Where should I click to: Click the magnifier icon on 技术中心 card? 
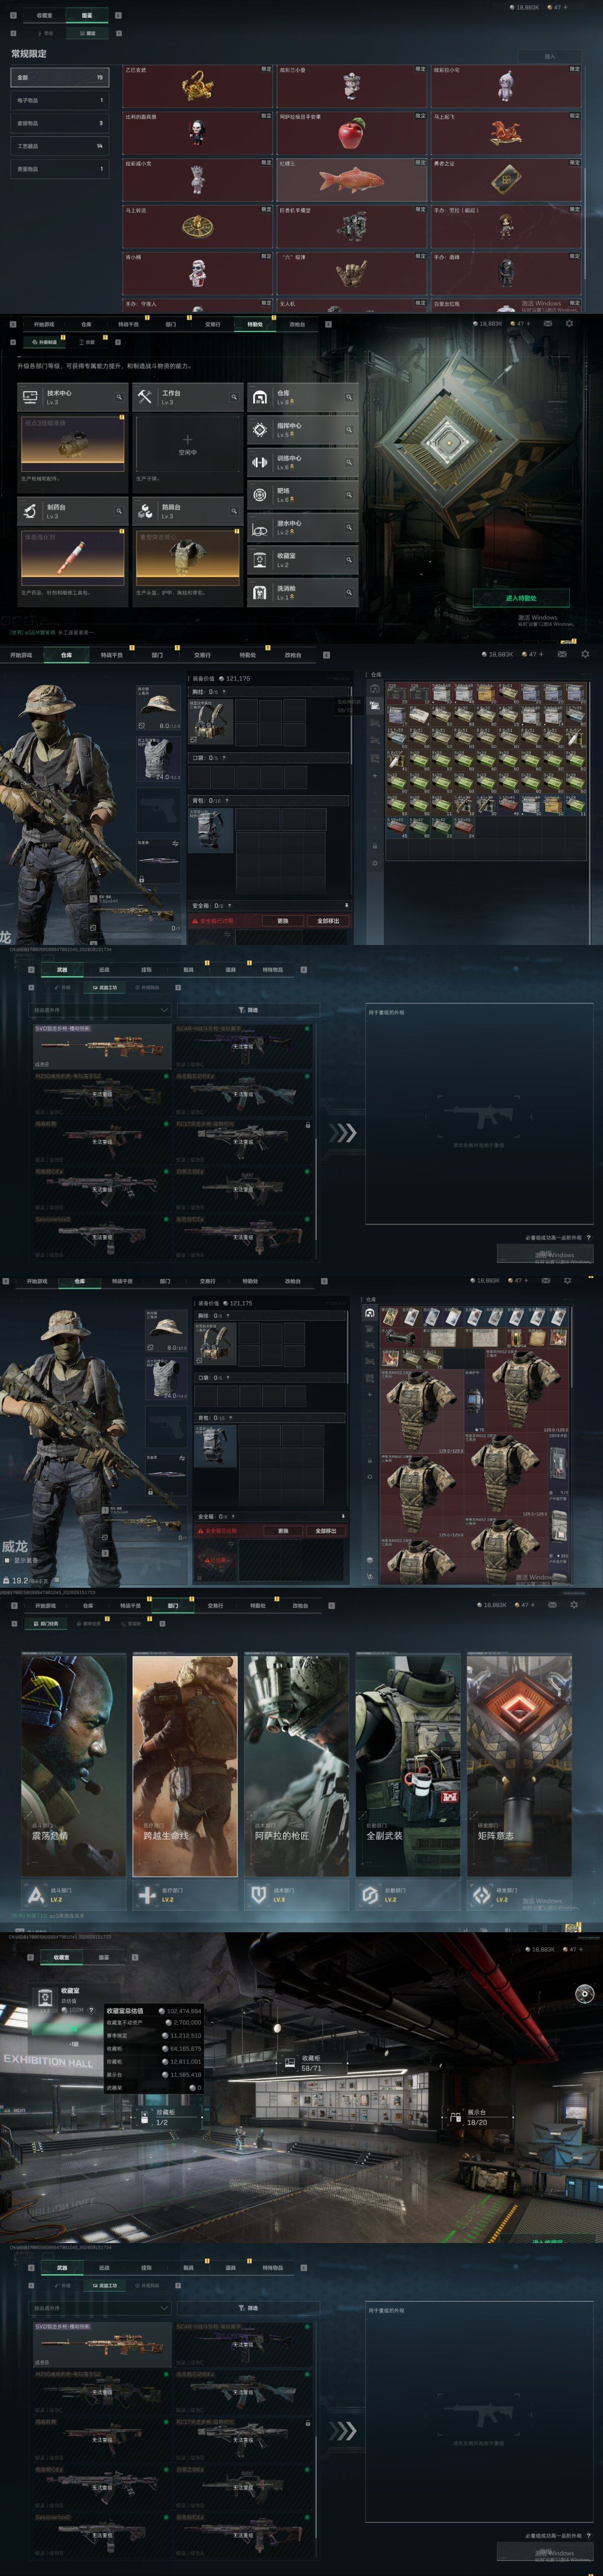(x=119, y=397)
